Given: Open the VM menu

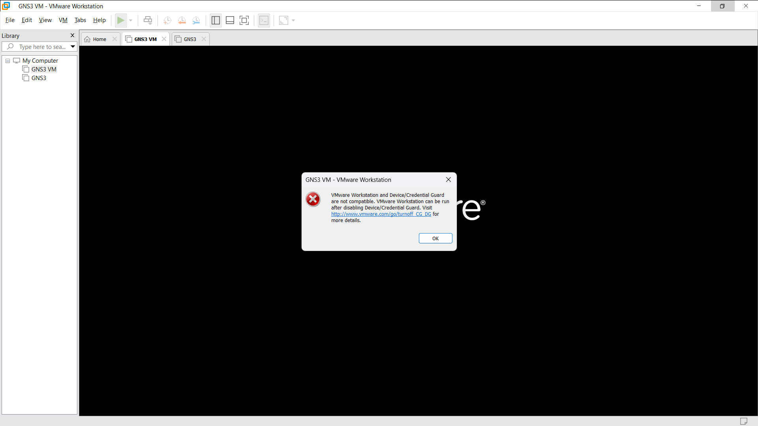Looking at the screenshot, I should pos(63,20).
